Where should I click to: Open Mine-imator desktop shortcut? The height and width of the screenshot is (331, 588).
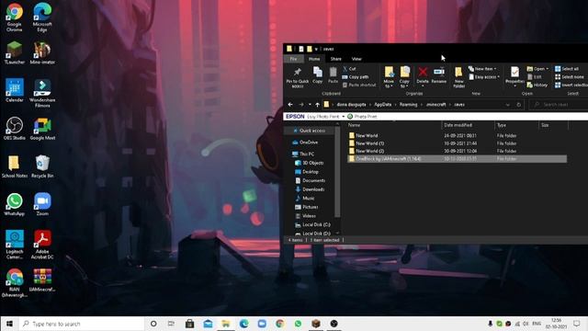click(x=42, y=53)
